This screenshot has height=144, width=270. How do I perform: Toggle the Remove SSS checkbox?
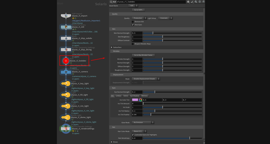click(x=133, y=22)
